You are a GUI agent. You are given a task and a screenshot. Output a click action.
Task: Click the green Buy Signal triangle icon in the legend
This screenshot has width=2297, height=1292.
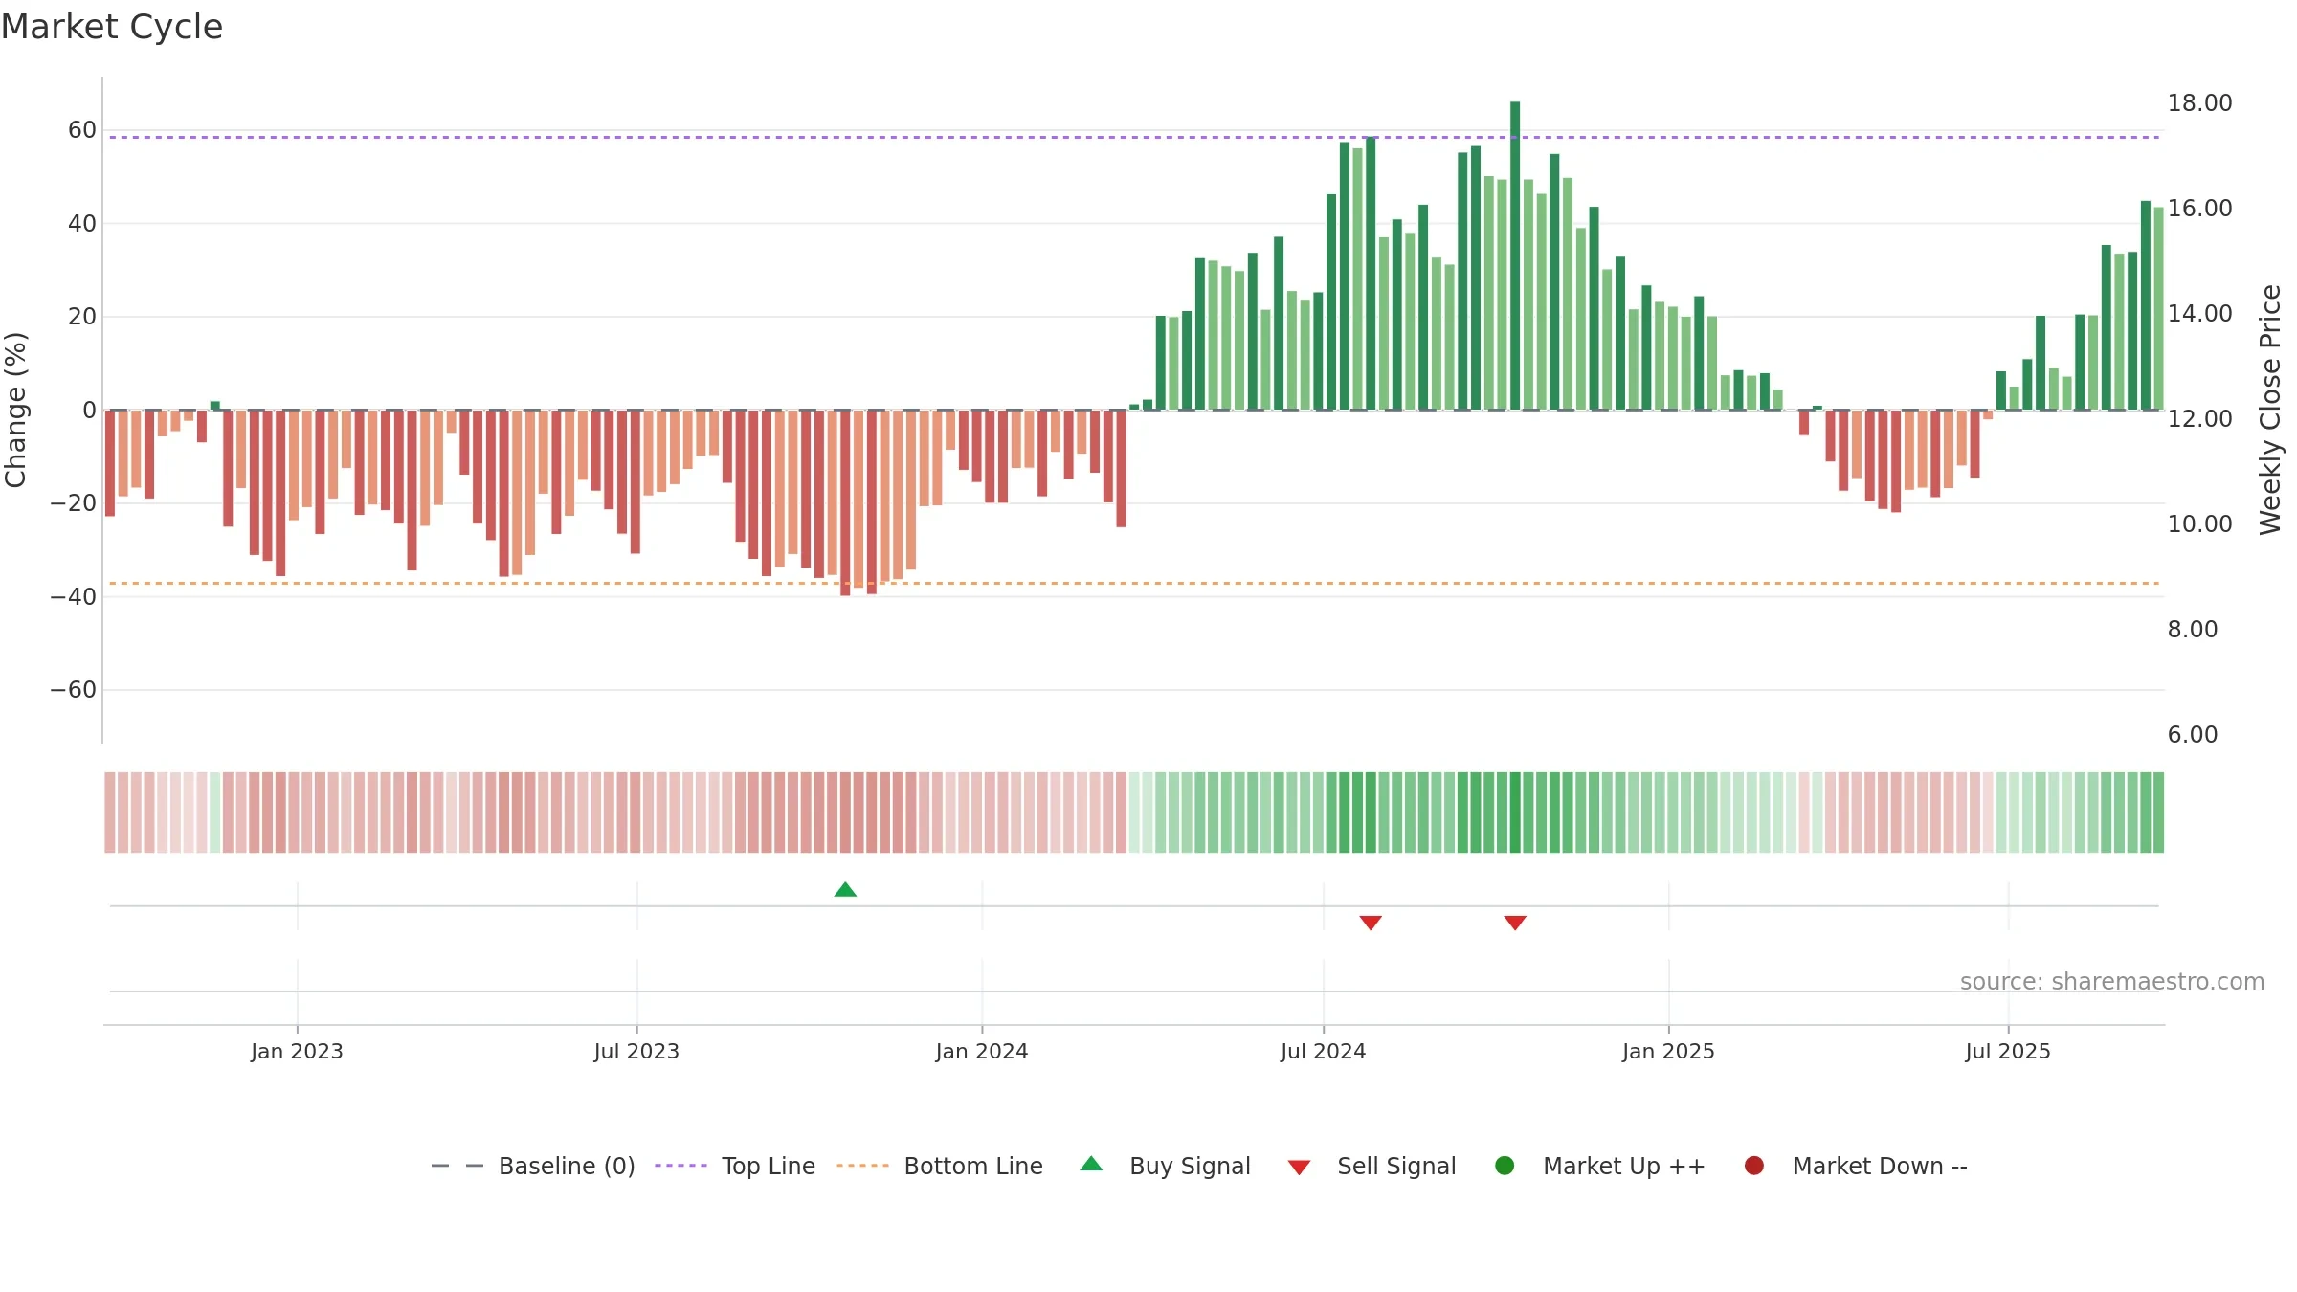[x=1091, y=1164]
